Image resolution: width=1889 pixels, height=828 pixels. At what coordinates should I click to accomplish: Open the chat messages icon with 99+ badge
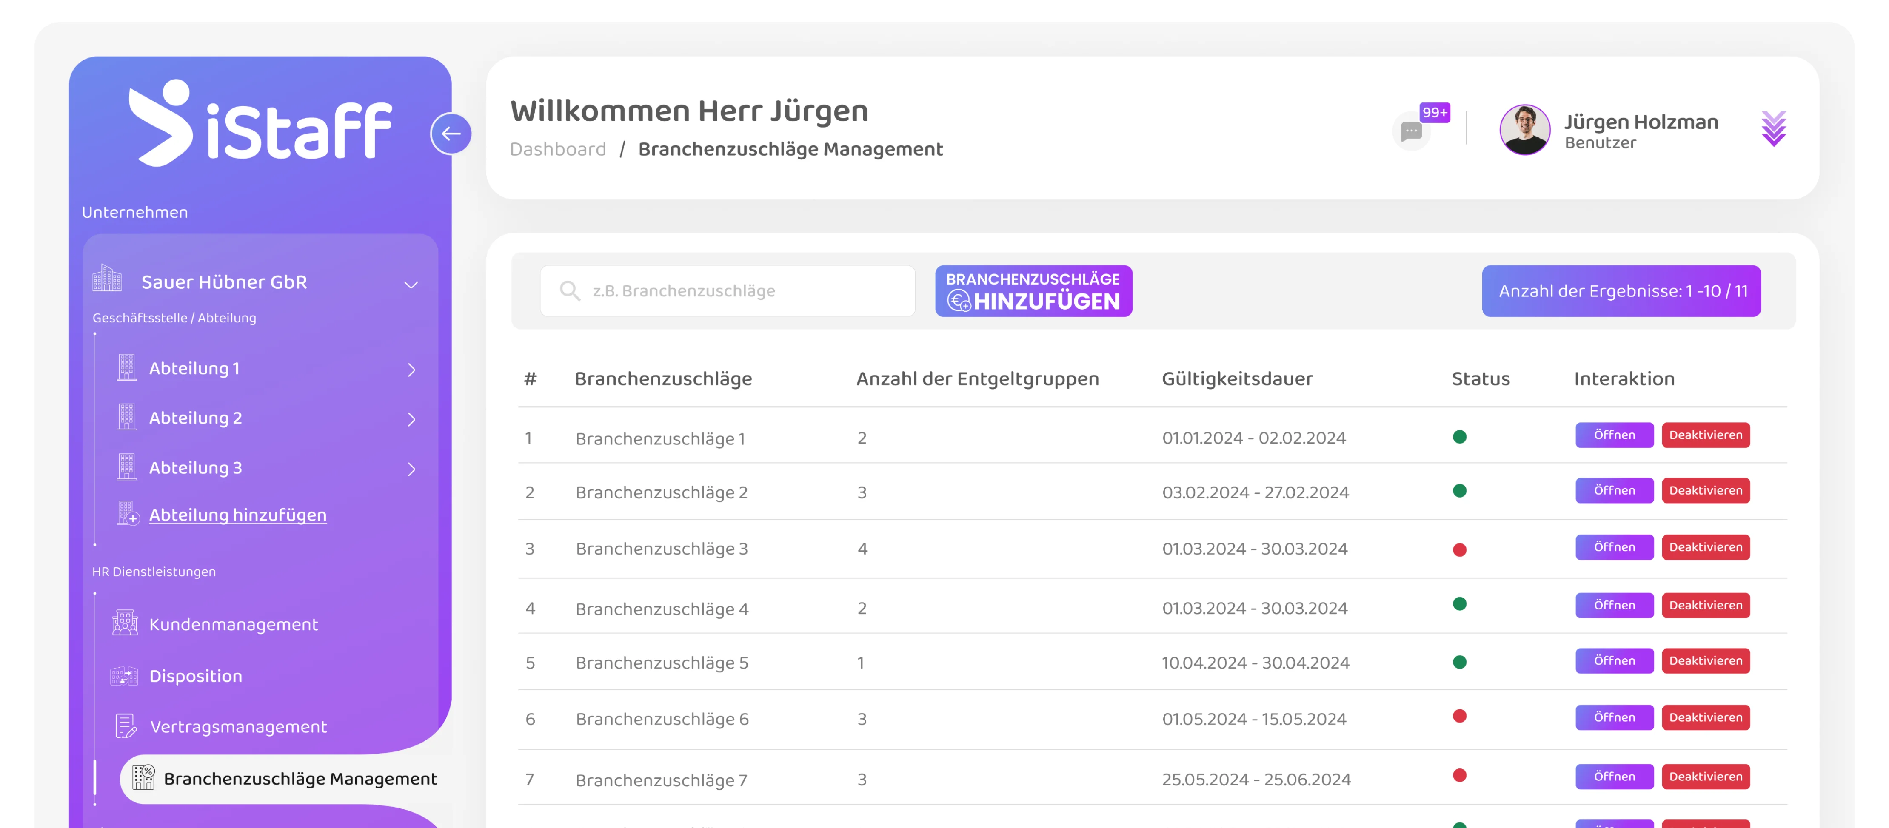click(x=1412, y=132)
